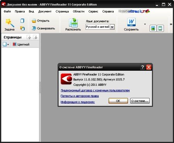The width and height of the screenshot is (174, 143).
Task: Close the О системе ABBYY FineReader dialog
Action: [148, 67]
